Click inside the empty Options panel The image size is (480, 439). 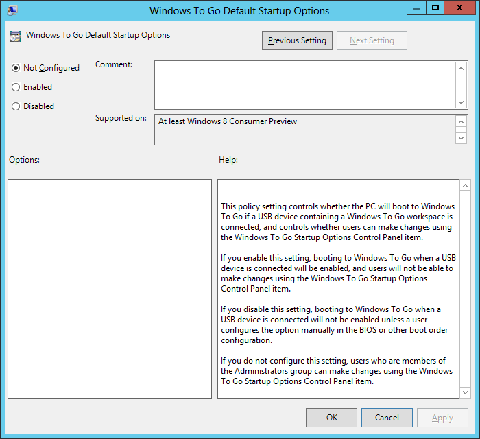coord(110,288)
